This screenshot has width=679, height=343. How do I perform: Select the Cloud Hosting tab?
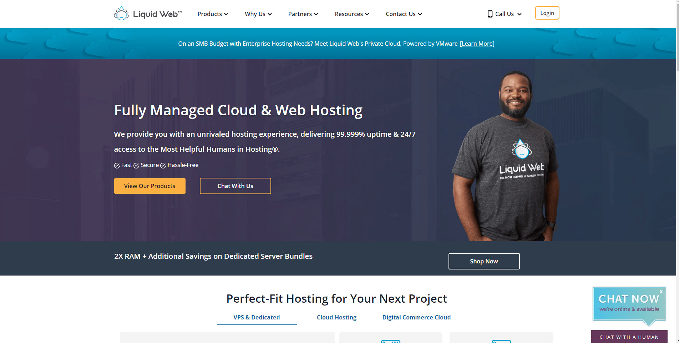336,317
